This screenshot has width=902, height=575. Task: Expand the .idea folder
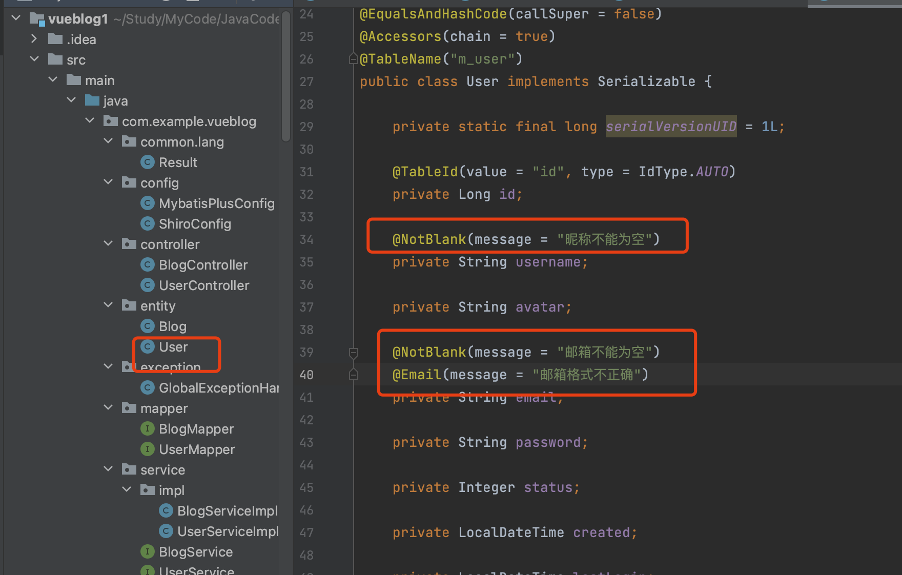tap(34, 39)
